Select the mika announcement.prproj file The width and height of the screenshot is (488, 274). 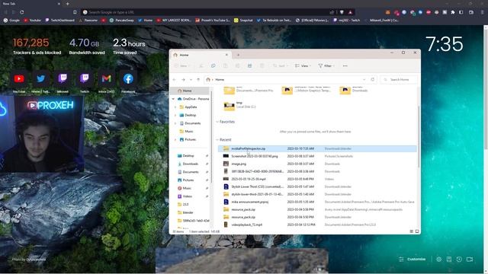(x=317, y=202)
